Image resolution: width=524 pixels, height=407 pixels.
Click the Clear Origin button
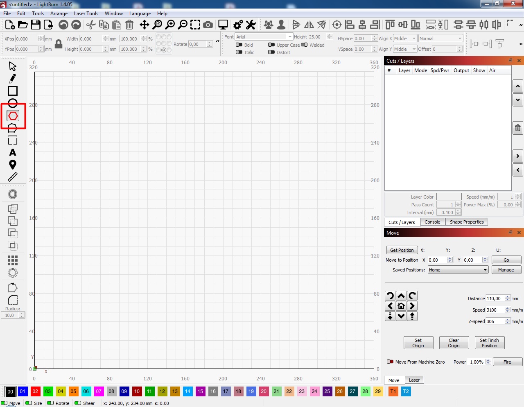pyautogui.click(x=454, y=343)
